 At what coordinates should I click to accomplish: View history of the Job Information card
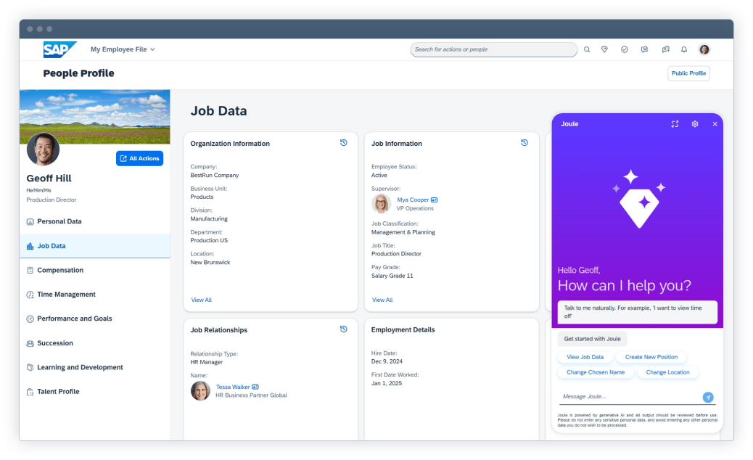524,143
